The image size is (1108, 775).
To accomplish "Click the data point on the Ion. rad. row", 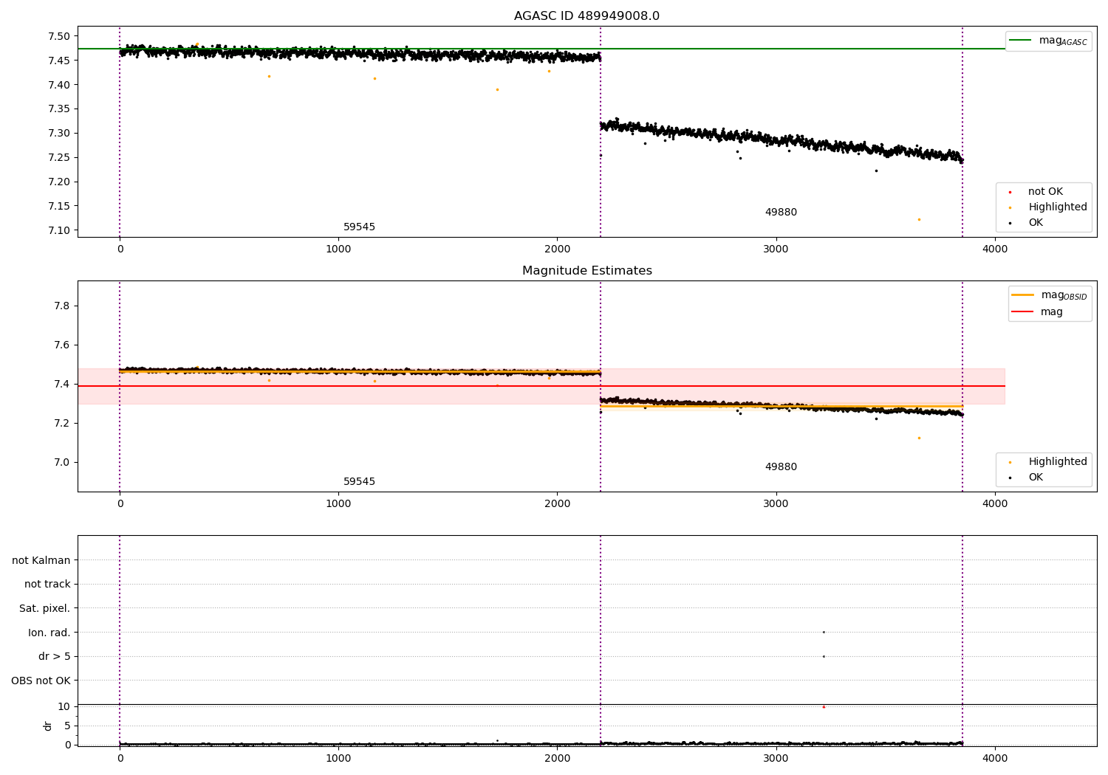I will pyautogui.click(x=824, y=632).
